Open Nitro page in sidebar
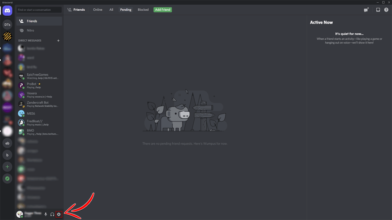This screenshot has height=220, width=392. point(30,31)
